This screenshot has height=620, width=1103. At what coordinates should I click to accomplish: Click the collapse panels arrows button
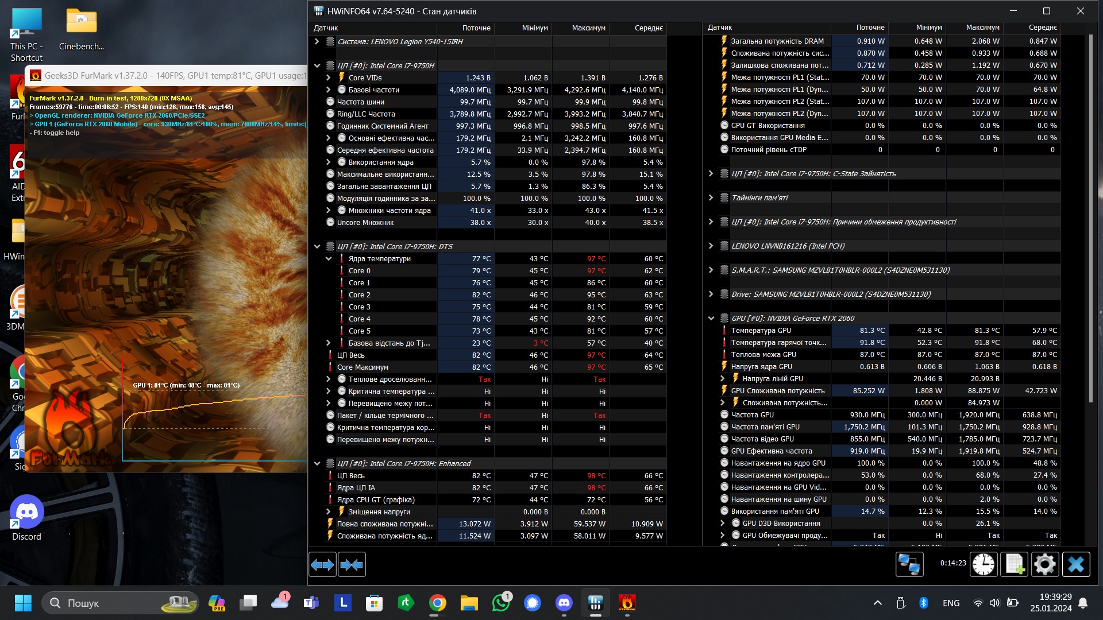[352, 565]
